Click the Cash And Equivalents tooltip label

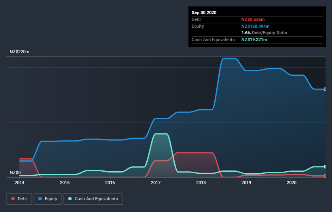(x=213, y=39)
